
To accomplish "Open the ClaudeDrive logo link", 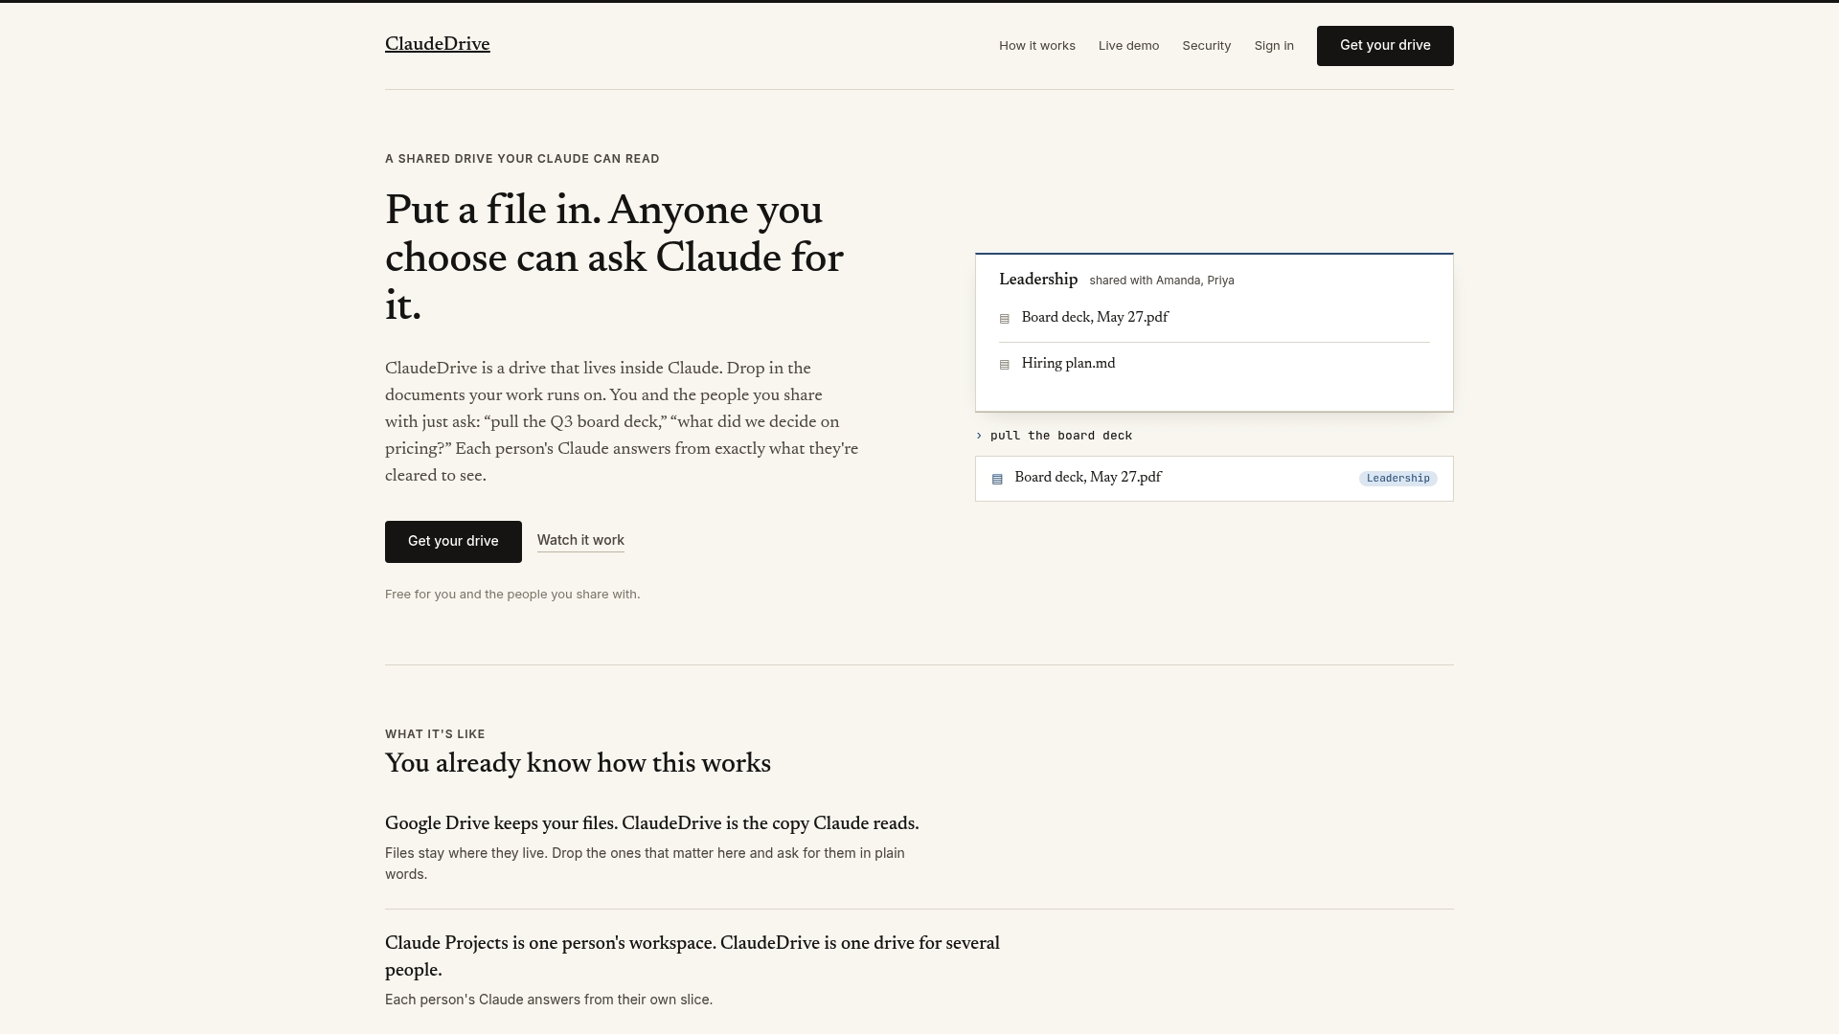I will point(438,45).
